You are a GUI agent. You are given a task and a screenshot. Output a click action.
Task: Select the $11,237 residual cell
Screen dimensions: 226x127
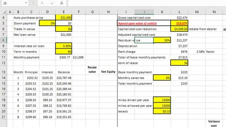click(179, 40)
